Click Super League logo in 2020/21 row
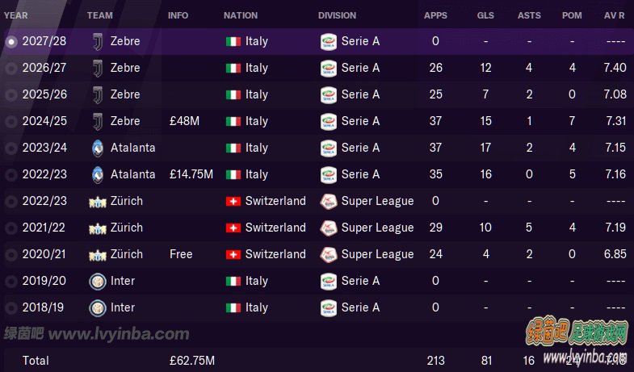This screenshot has height=372, width=634. click(329, 254)
